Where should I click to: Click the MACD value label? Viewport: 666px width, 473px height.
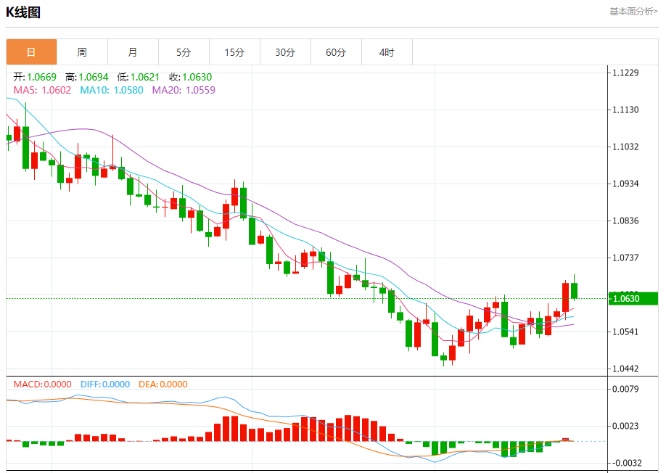[x=42, y=384]
